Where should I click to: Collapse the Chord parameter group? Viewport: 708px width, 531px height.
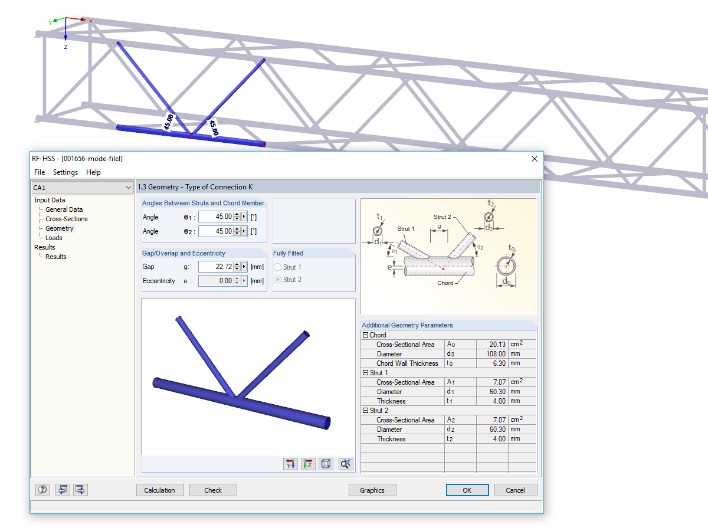coord(365,335)
